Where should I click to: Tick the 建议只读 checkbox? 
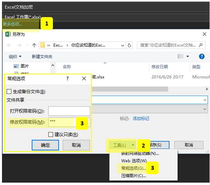51,134
